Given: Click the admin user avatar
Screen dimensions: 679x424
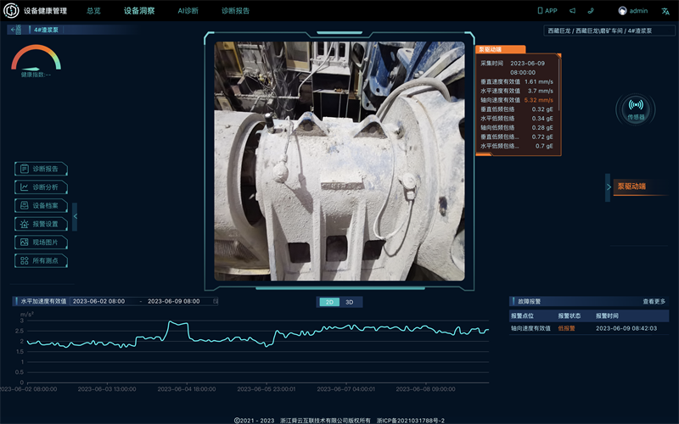Looking at the screenshot, I should click(x=623, y=11).
